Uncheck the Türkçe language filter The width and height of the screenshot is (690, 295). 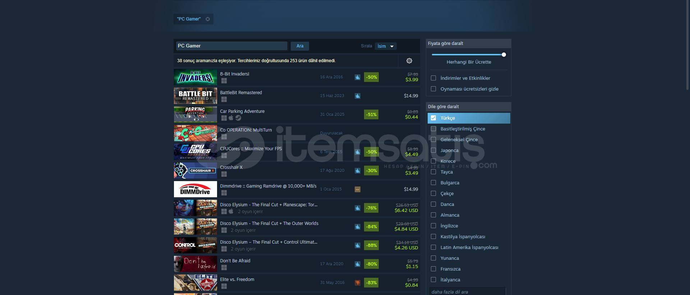pos(433,118)
